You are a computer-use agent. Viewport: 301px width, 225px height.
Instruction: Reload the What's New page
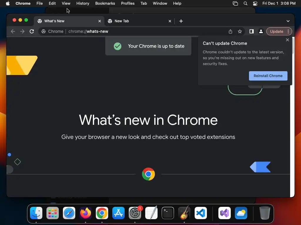tap(32, 31)
